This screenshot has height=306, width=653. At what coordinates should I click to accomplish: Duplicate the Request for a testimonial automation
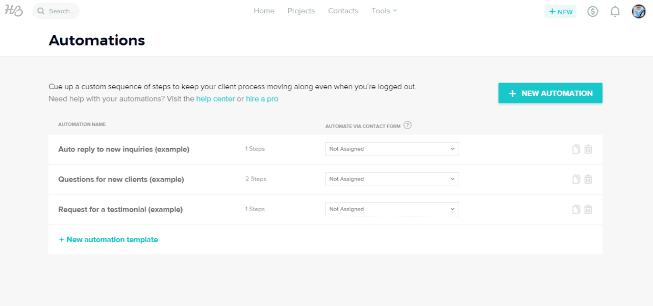click(576, 209)
